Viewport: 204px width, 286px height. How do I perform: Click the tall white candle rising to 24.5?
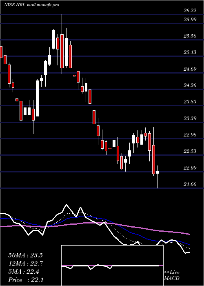click(x=37, y=98)
